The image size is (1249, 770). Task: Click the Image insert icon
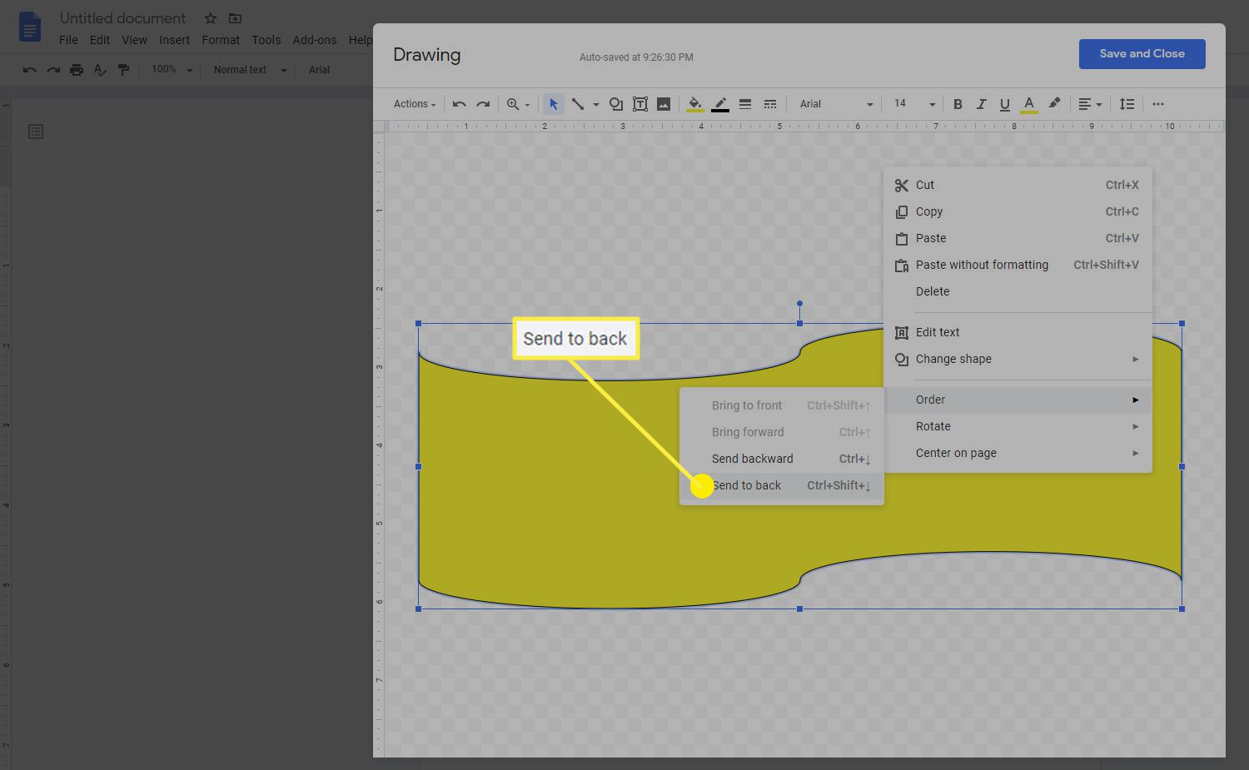[x=664, y=104]
